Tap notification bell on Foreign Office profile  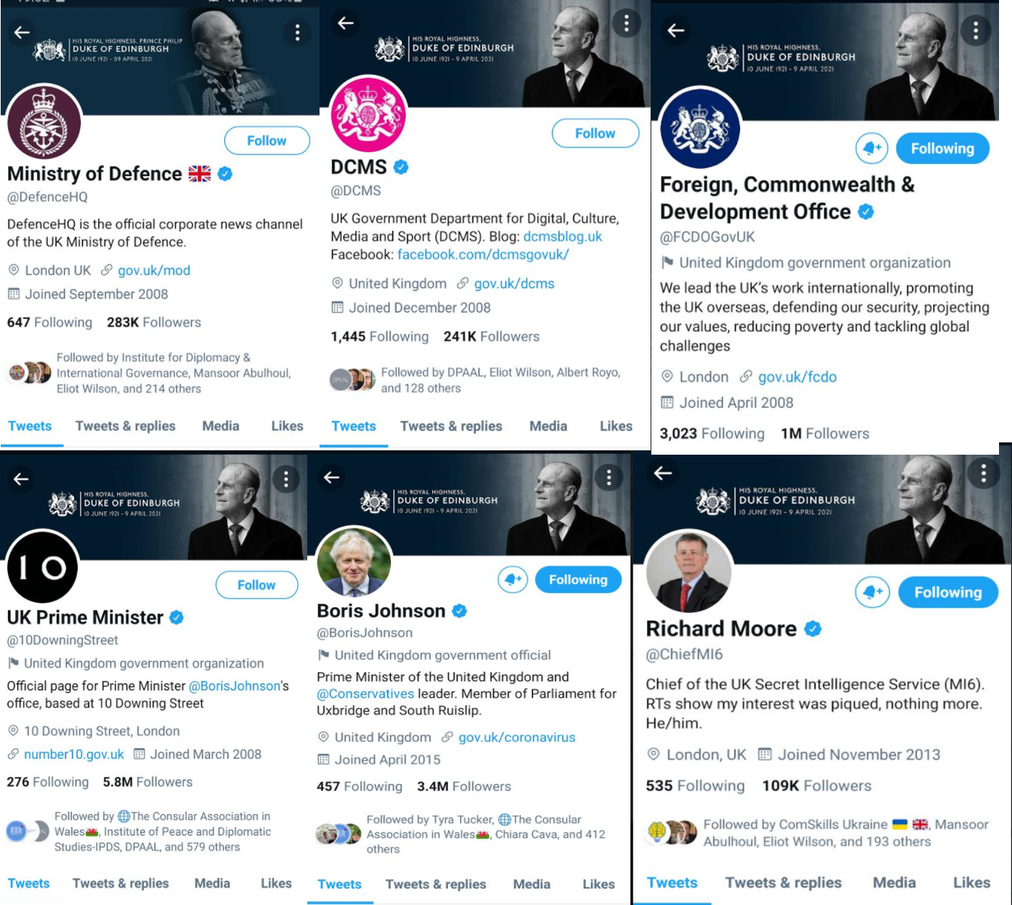[x=871, y=148]
